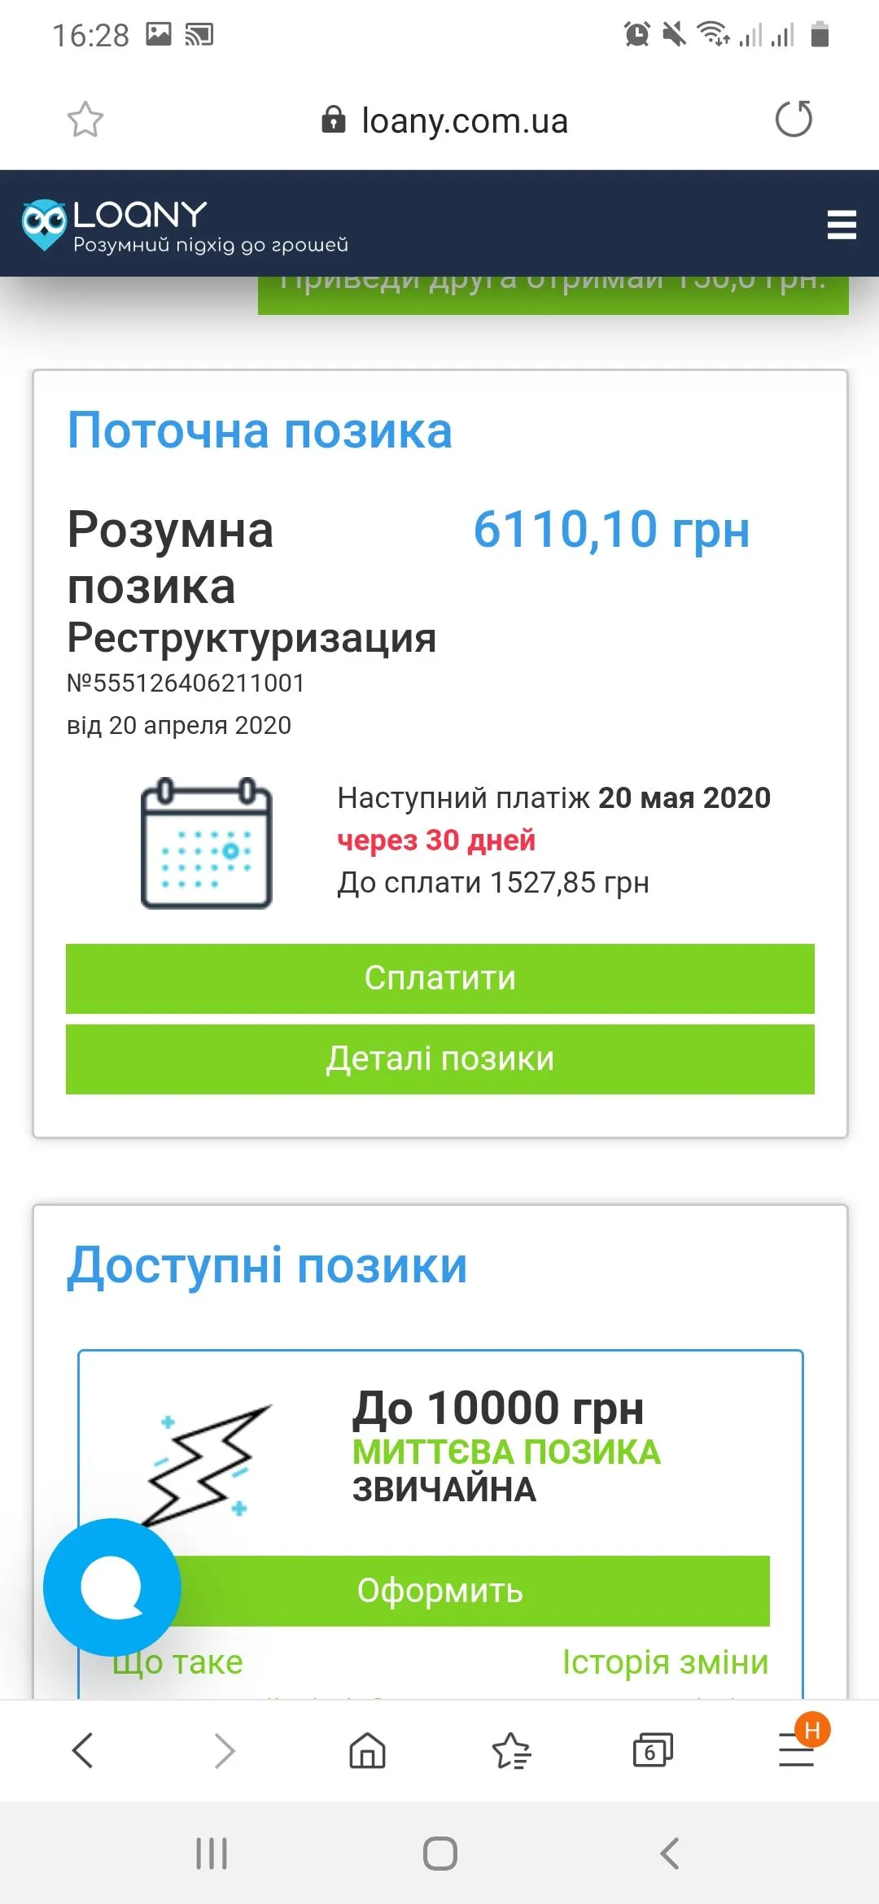
Task: Open Деталі позики
Action: pyautogui.click(x=439, y=1059)
